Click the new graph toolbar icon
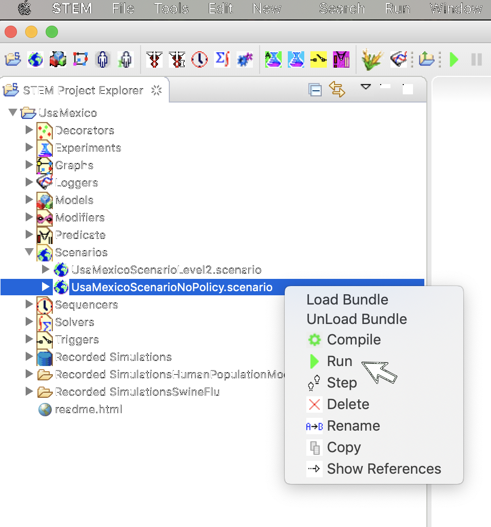This screenshot has height=527, width=491. (x=80, y=59)
